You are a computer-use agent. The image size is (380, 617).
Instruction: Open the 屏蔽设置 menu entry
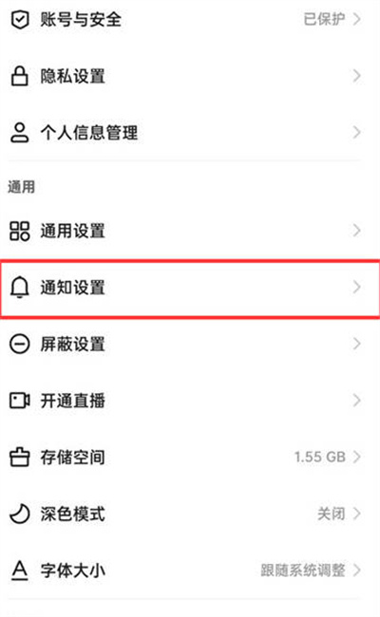tap(190, 344)
